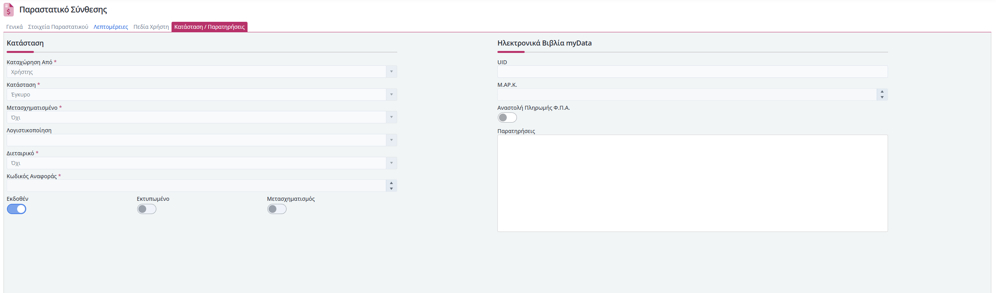
Task: Focus the Παρατηρήσεις text area
Action: pos(692,183)
